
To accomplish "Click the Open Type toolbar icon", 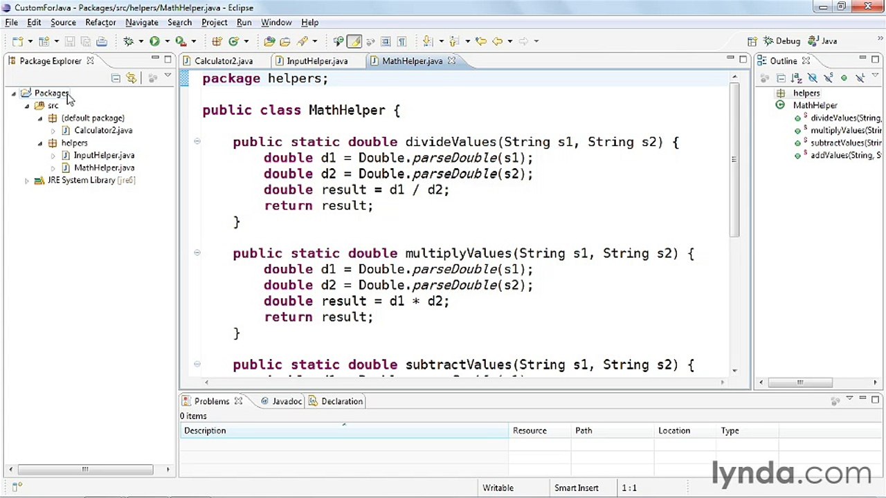I will (x=269, y=41).
